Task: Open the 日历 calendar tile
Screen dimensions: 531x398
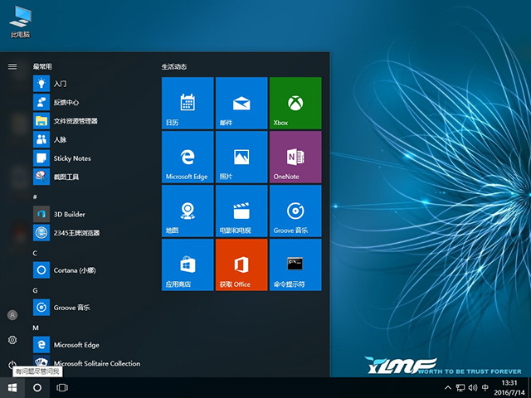Action: coord(188,103)
